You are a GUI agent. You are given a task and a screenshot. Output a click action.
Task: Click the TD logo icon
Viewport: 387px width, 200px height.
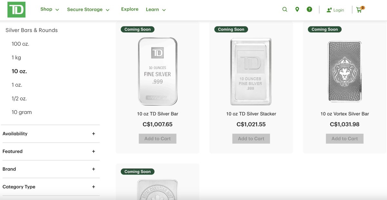point(16,10)
